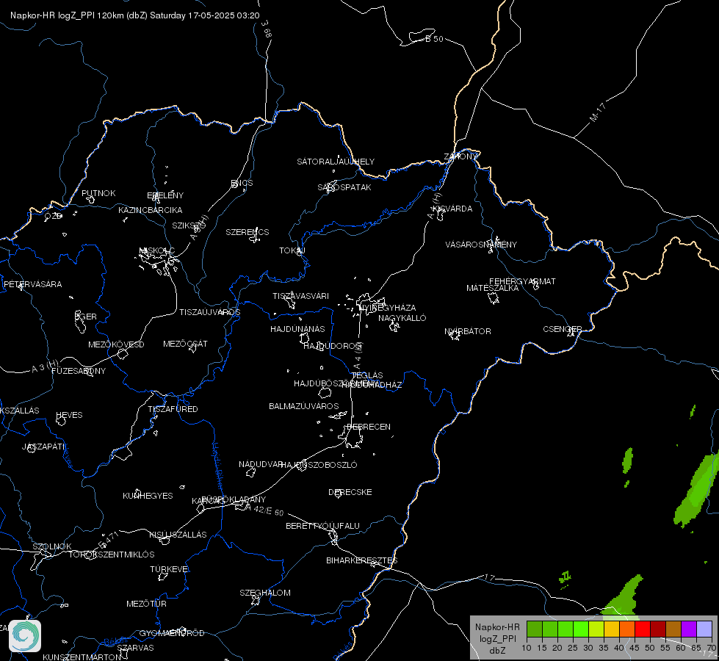Select the FÜZESABONY label
The width and height of the screenshot is (719, 661).
79,371
